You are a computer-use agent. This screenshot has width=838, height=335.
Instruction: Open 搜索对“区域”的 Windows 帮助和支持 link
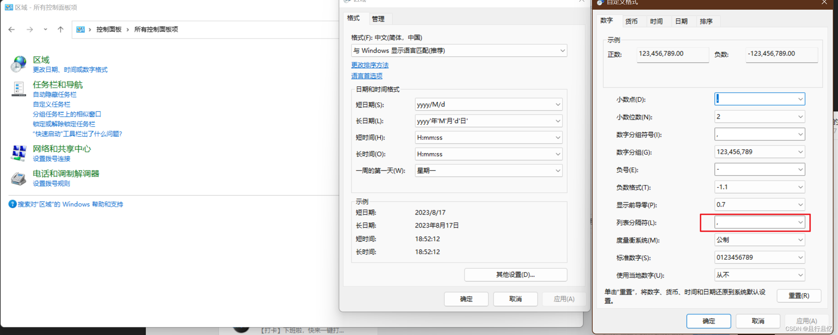pos(70,204)
